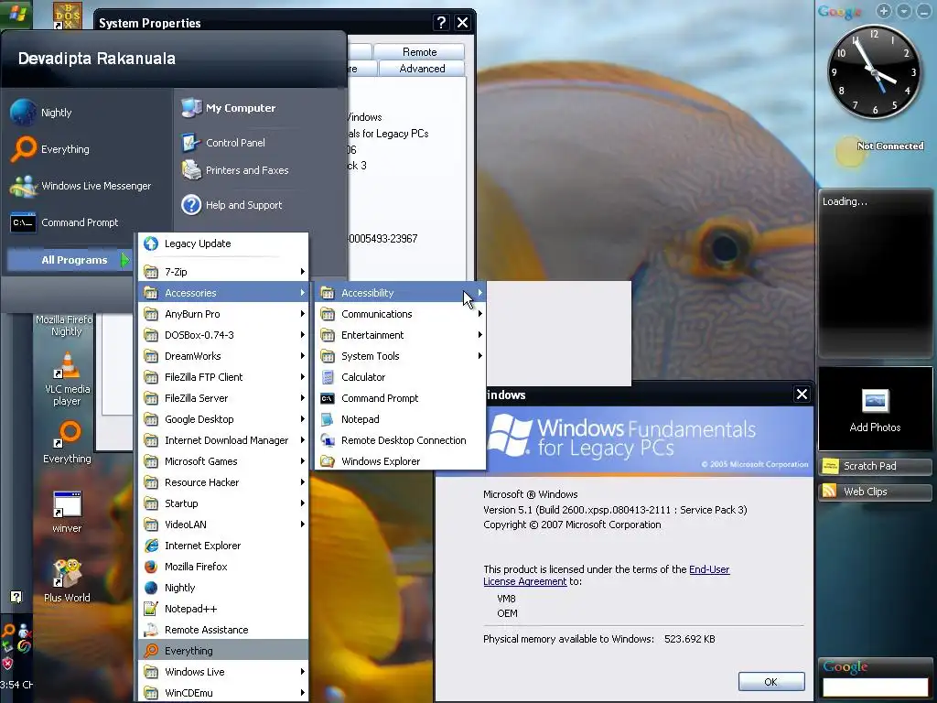The width and height of the screenshot is (937, 703).
Task: Expand the Accessibility submenu
Action: click(x=400, y=292)
